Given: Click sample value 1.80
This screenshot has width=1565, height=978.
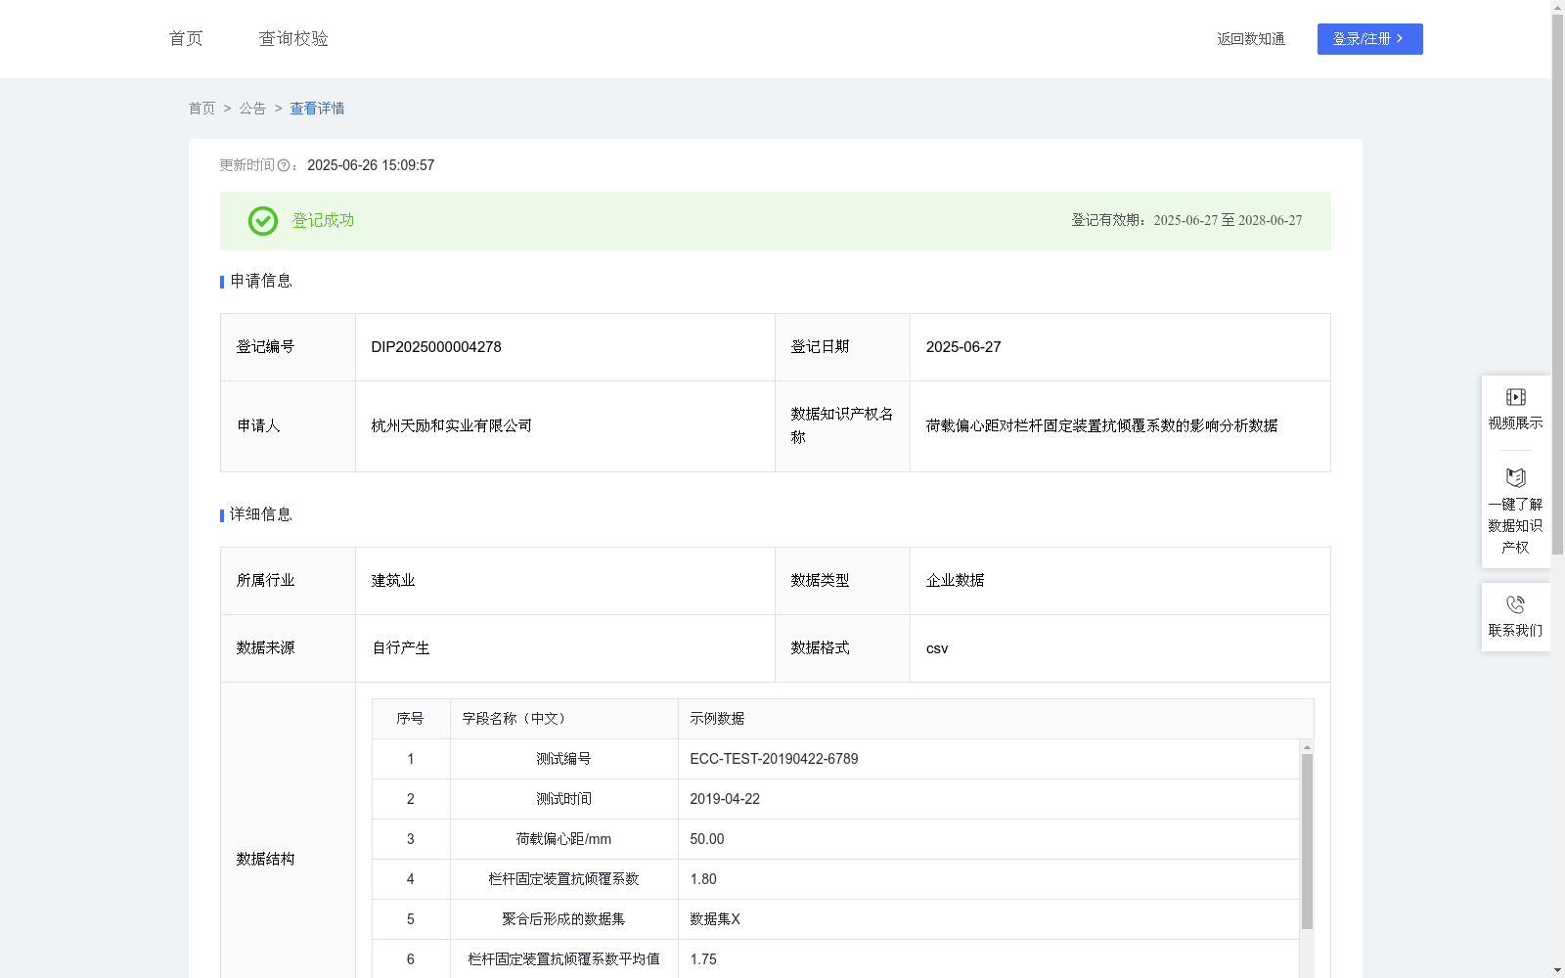Looking at the screenshot, I should 703,879.
